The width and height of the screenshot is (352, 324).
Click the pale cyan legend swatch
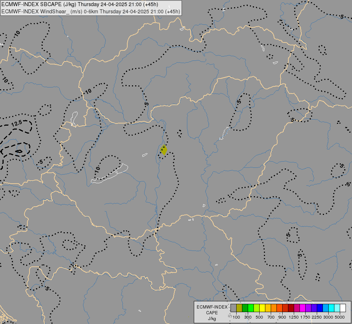[x=337, y=308]
